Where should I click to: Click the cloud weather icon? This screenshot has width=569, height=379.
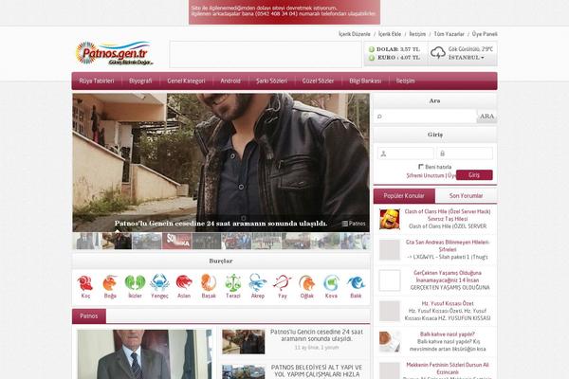438,53
